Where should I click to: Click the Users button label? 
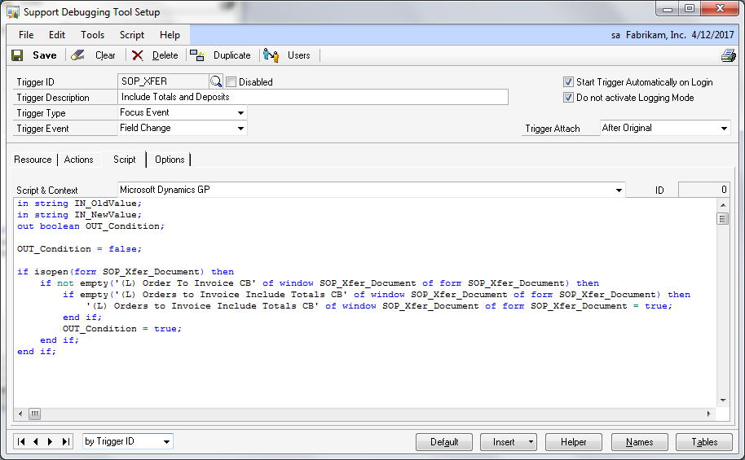(299, 55)
